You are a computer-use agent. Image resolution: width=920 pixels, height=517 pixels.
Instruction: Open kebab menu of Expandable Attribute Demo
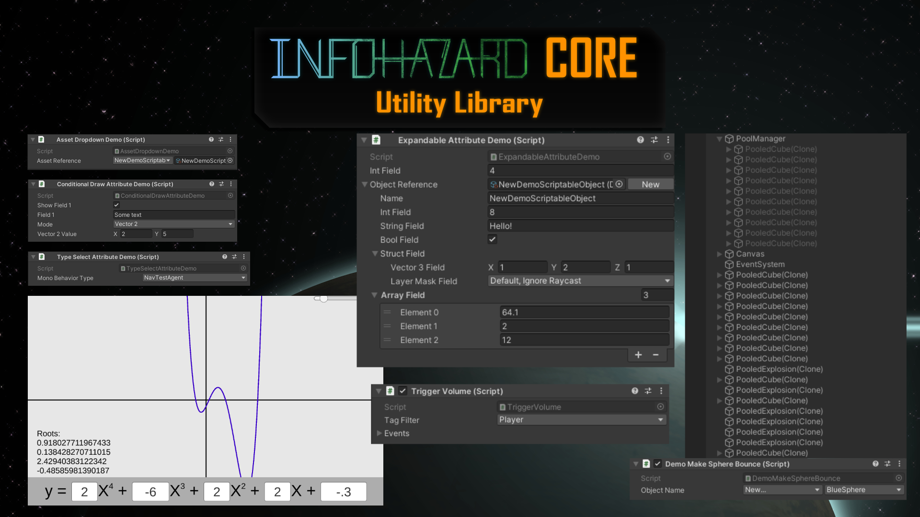[x=668, y=140]
